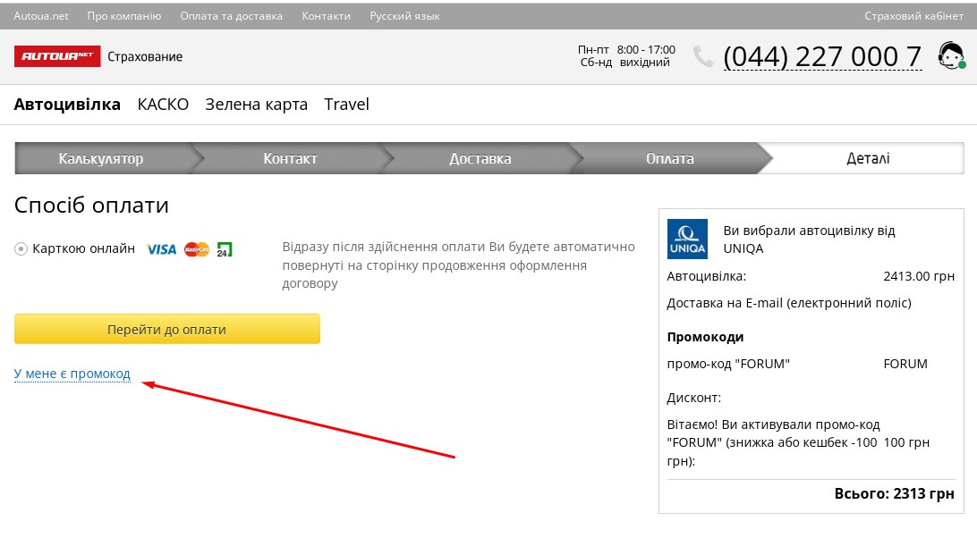Go back to the 'Калькулятор' step
The width and height of the screenshot is (977, 538).
(x=101, y=159)
